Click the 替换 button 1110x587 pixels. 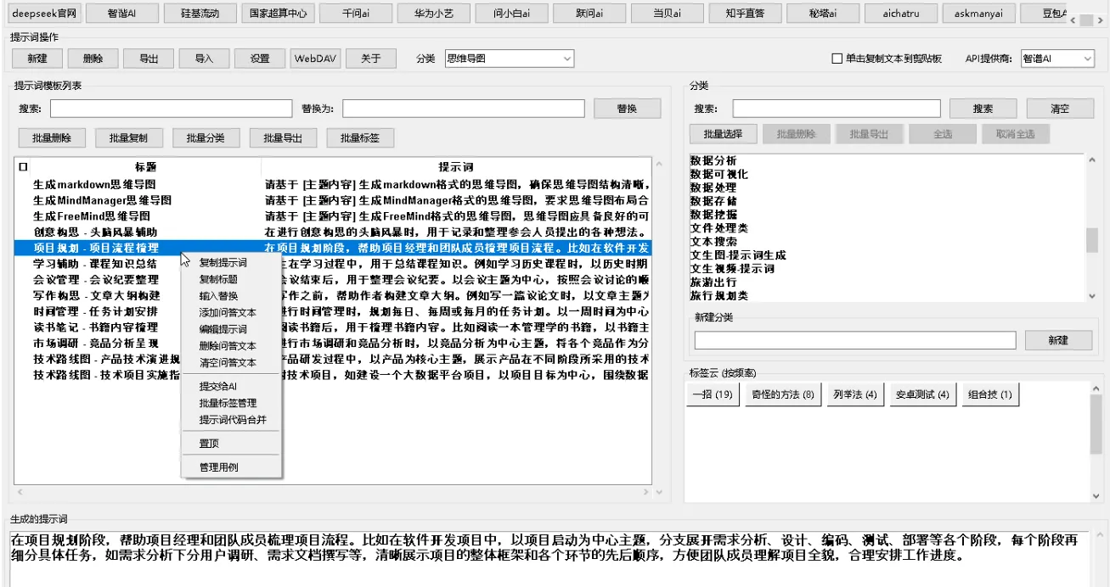point(627,109)
